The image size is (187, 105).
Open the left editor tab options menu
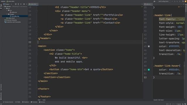(142, 4)
